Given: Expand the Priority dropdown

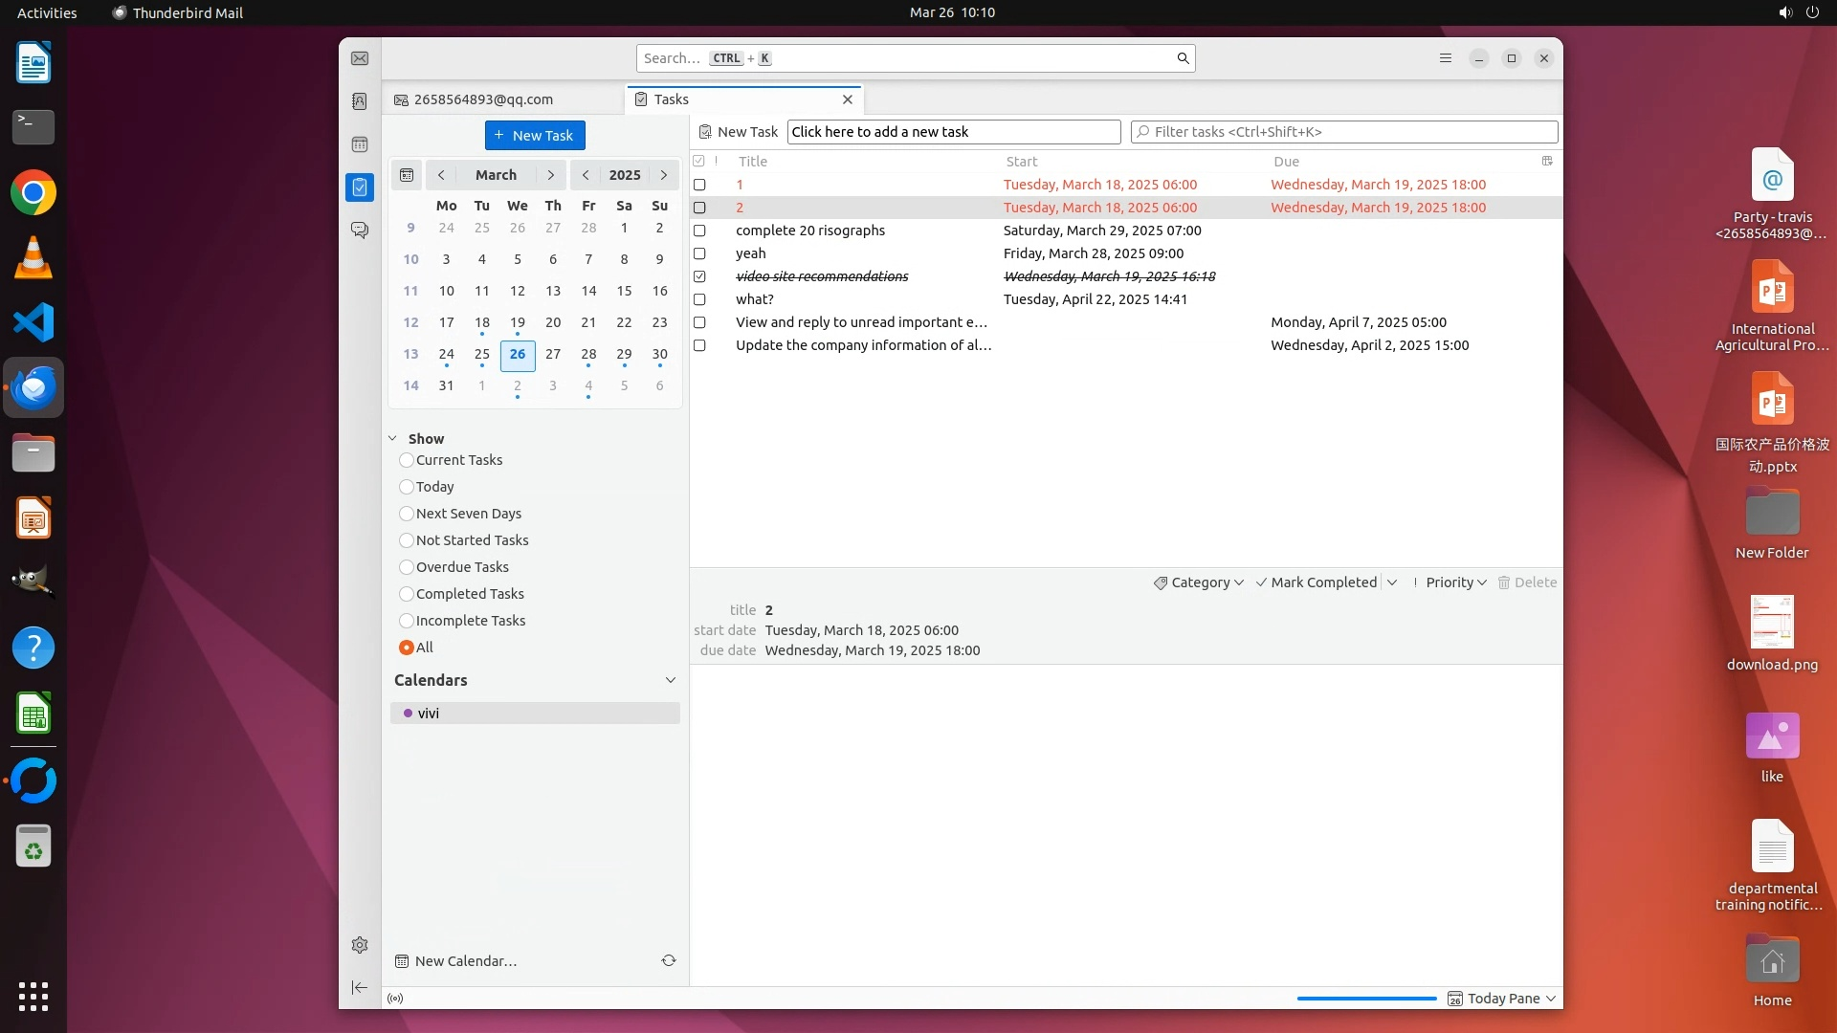Looking at the screenshot, I should 1450,582.
